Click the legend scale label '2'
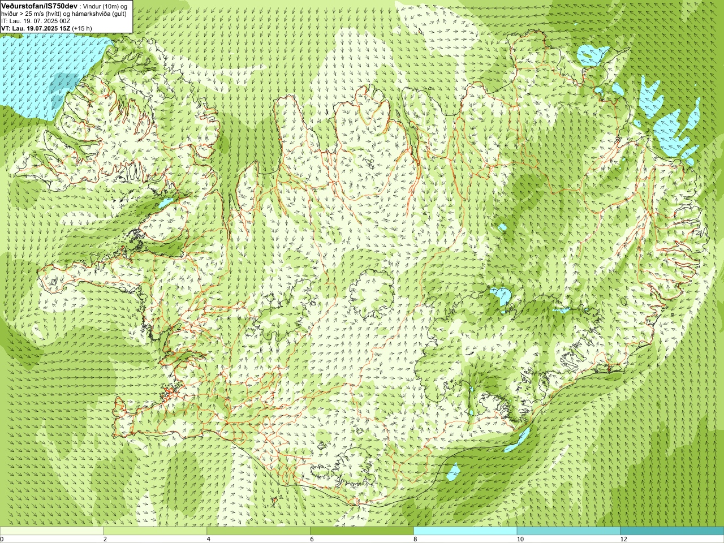This screenshot has height=543, width=724. pos(105,539)
